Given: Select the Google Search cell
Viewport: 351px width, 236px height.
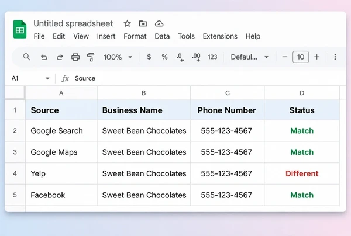Looking at the screenshot, I should pos(61,130).
